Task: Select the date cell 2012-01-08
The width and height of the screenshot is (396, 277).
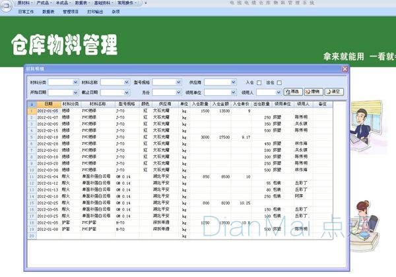Action: (x=48, y=229)
